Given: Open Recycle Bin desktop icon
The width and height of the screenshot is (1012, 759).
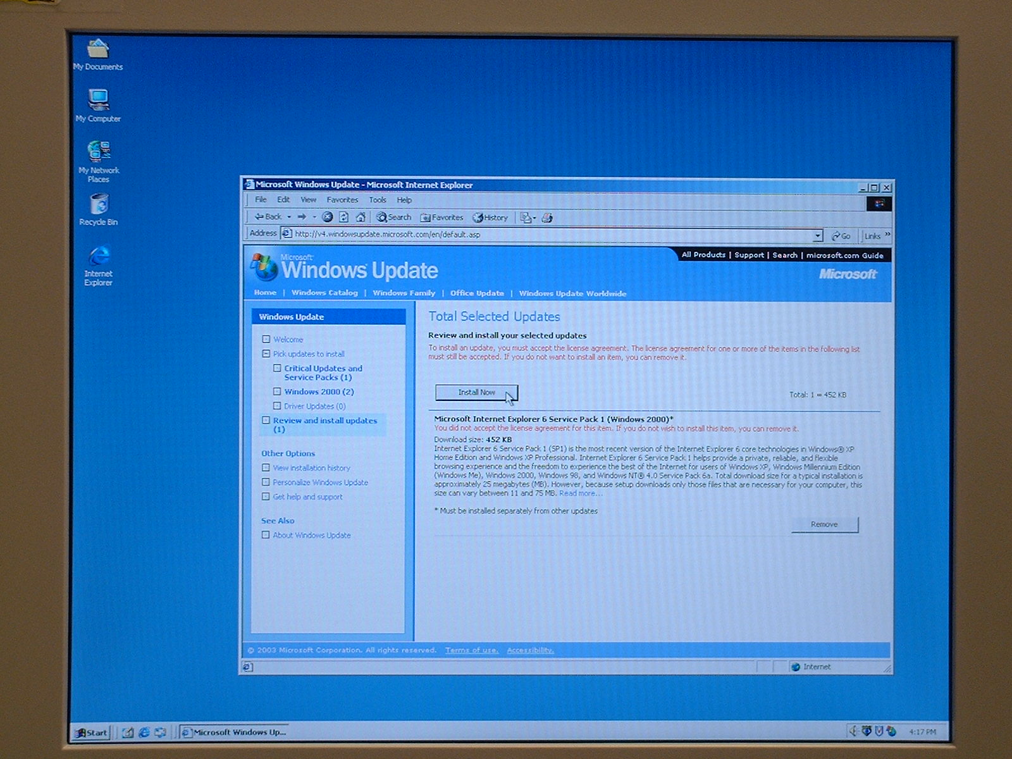Looking at the screenshot, I should (x=99, y=209).
